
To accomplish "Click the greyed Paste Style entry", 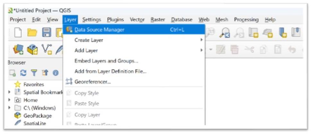I will (134, 103).
